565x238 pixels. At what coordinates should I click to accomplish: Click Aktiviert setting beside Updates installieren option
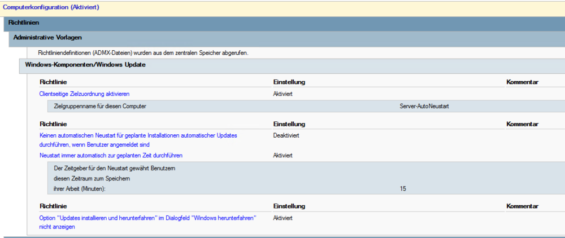[282, 218]
